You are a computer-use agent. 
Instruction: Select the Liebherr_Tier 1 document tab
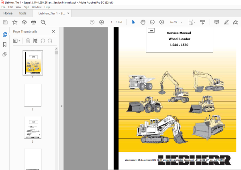pyautogui.click(x=52, y=13)
